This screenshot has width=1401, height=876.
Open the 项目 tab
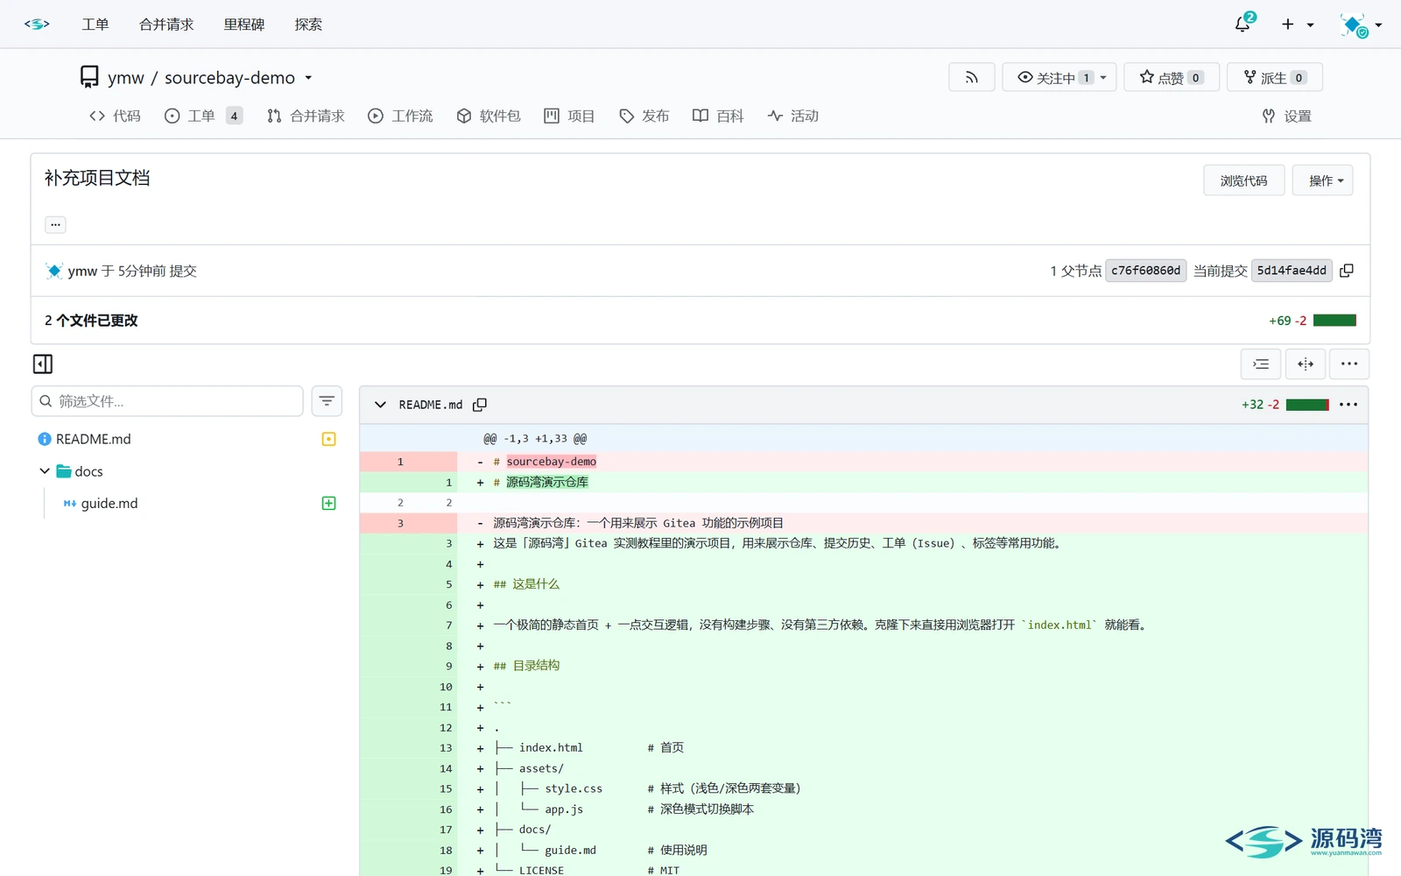(569, 116)
